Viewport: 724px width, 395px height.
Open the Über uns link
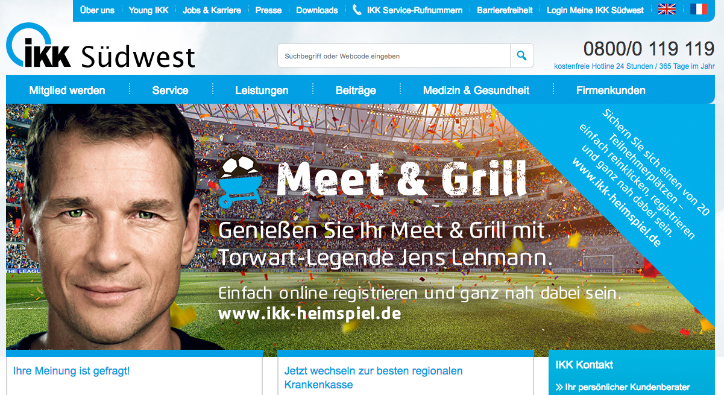click(97, 10)
